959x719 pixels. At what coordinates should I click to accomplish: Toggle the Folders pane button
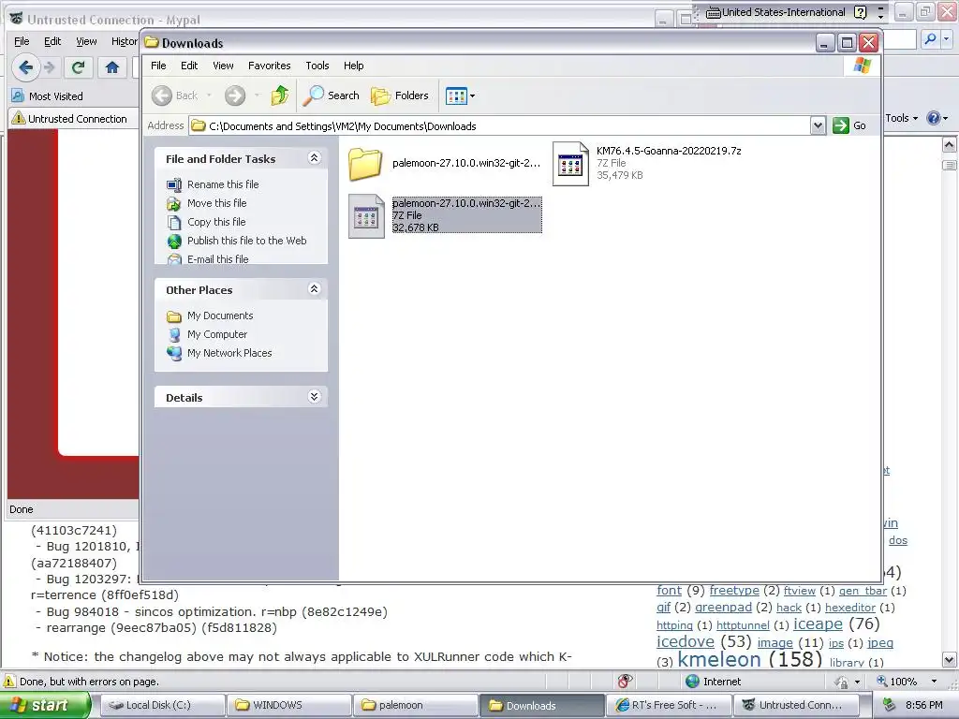click(x=400, y=95)
